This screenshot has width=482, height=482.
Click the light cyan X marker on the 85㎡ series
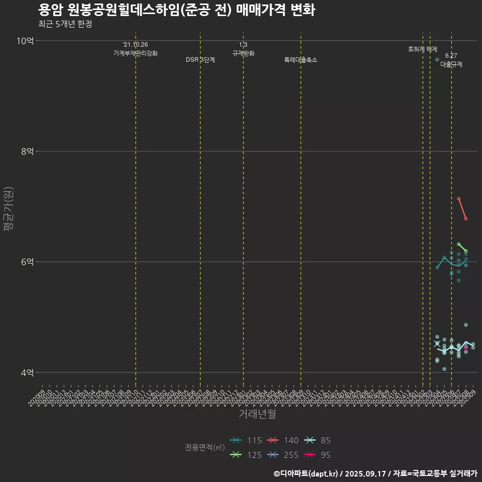437,343
